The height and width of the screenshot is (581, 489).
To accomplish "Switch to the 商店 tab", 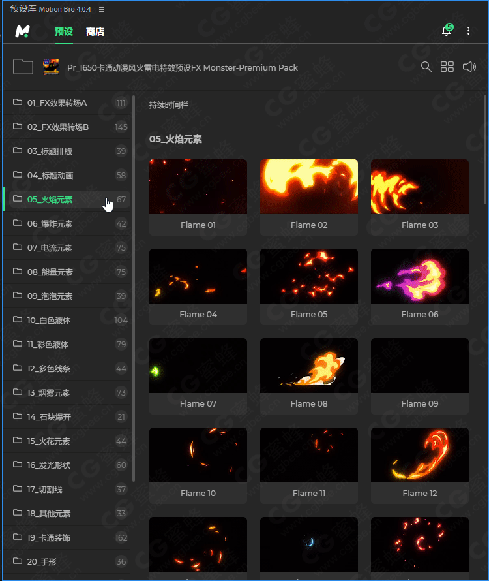I will coord(95,31).
